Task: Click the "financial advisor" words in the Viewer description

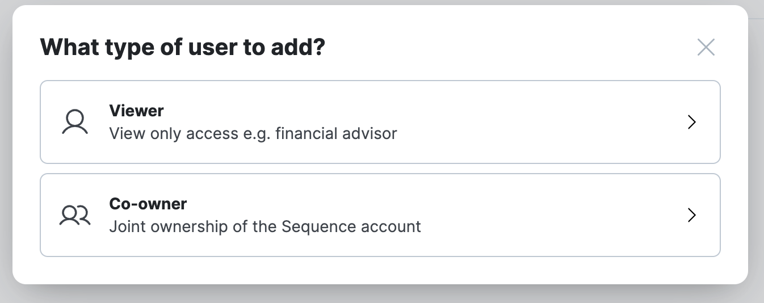Action: tap(337, 134)
